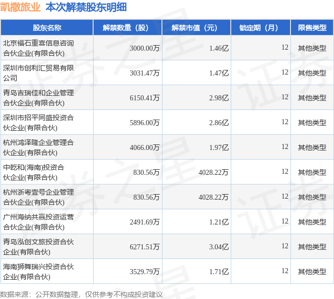This screenshot has height=299, width=334.
Task: Select the 股东名称 column header
Action: [47, 28]
